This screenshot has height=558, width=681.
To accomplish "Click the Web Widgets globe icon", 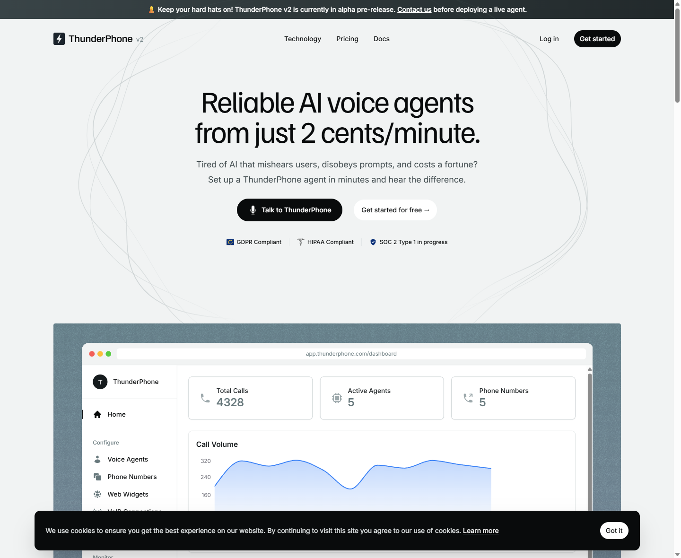I will click(x=97, y=494).
